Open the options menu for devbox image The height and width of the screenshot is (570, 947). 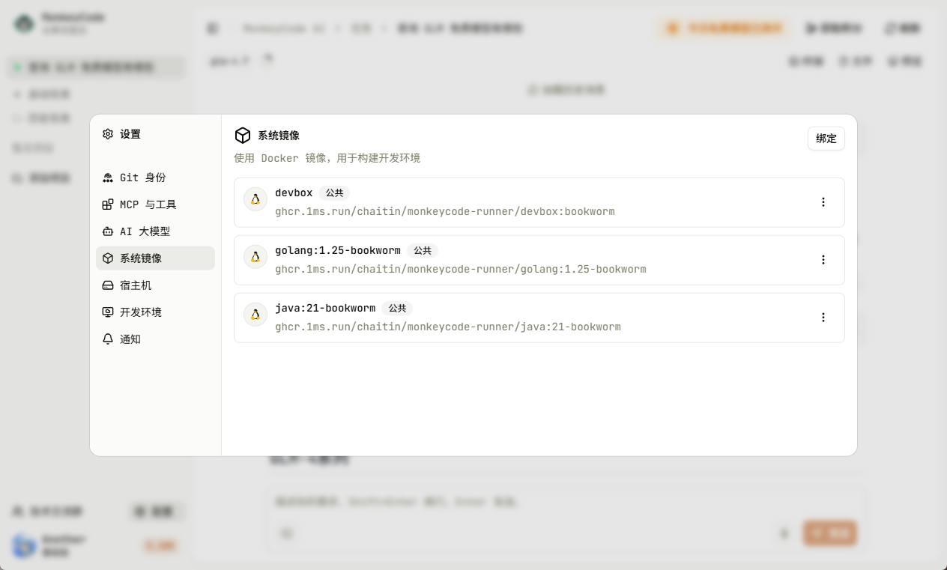[823, 201]
